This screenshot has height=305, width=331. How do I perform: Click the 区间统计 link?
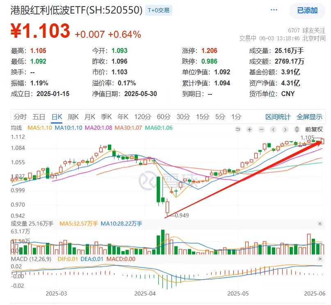[x=278, y=117]
